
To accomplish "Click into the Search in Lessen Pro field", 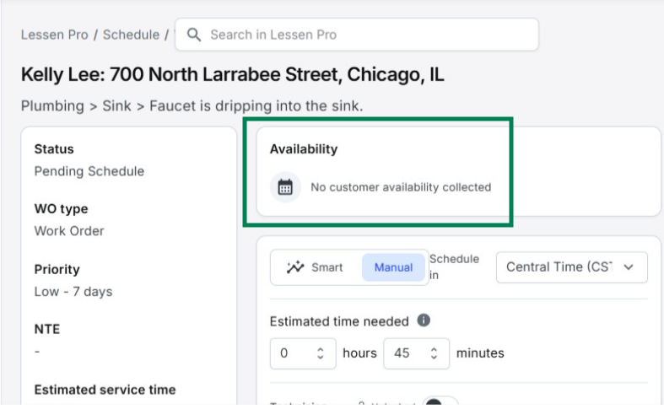I will 363,35.
